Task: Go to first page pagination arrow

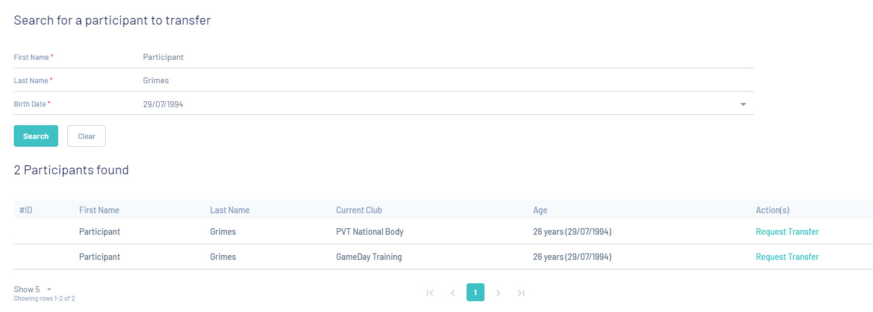Action: (x=430, y=293)
